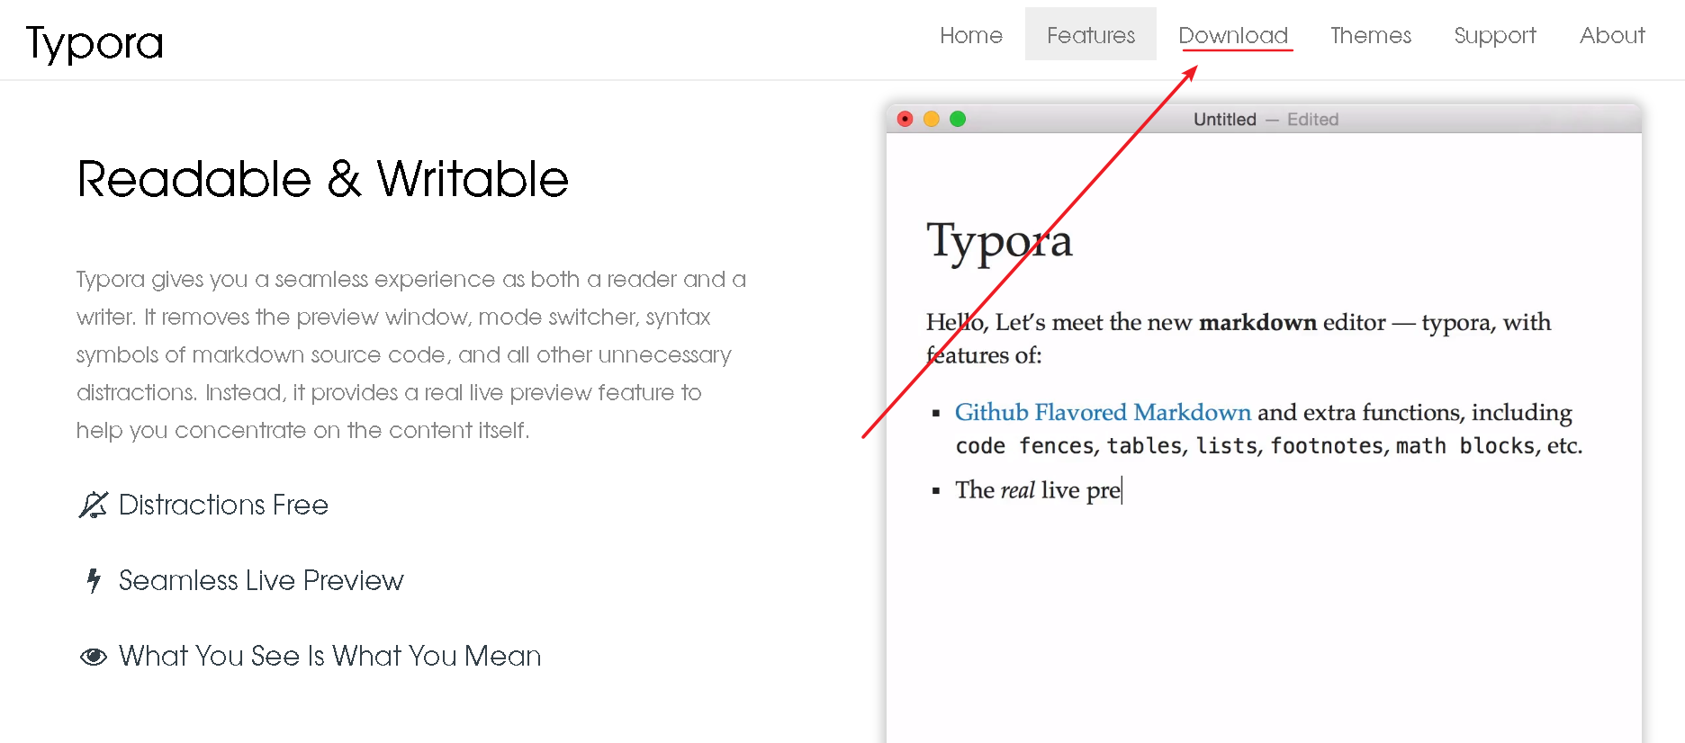Select What You See Is What You Mean
Image resolution: width=1685 pixels, height=743 pixels.
pos(329,656)
